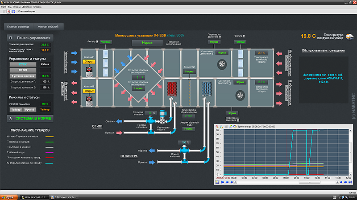
Task: Click the Клапан П damper actuator icon
Action: [88, 69]
